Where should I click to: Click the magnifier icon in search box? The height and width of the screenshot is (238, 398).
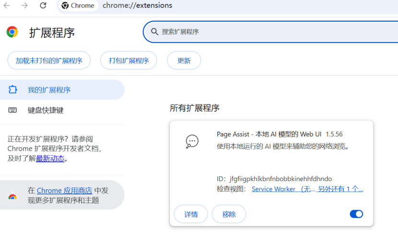(x=154, y=32)
